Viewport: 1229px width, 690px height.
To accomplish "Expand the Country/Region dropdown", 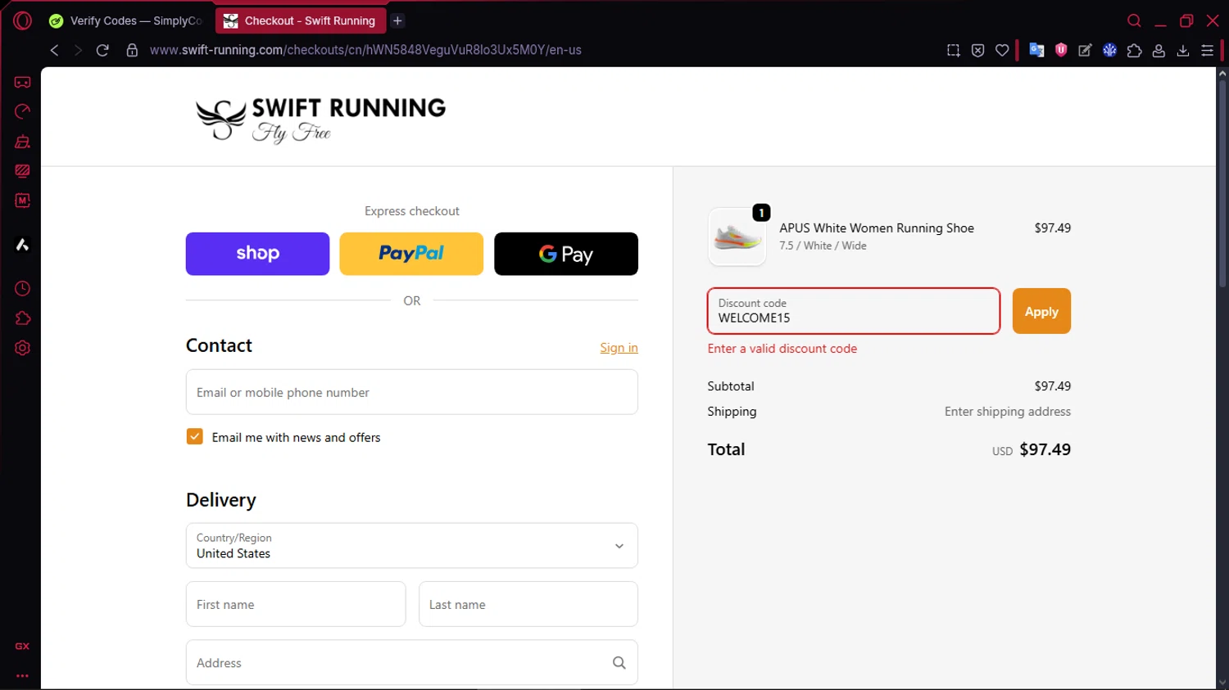I will click(412, 546).
